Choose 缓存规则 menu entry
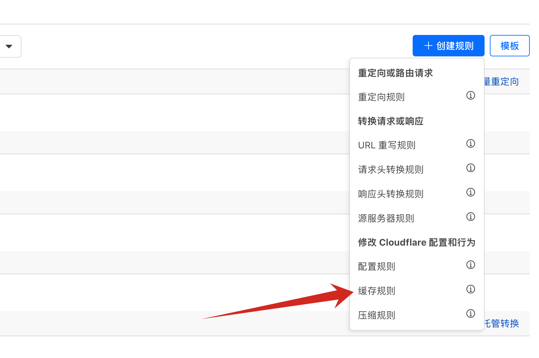539x358 pixels. 377,291
